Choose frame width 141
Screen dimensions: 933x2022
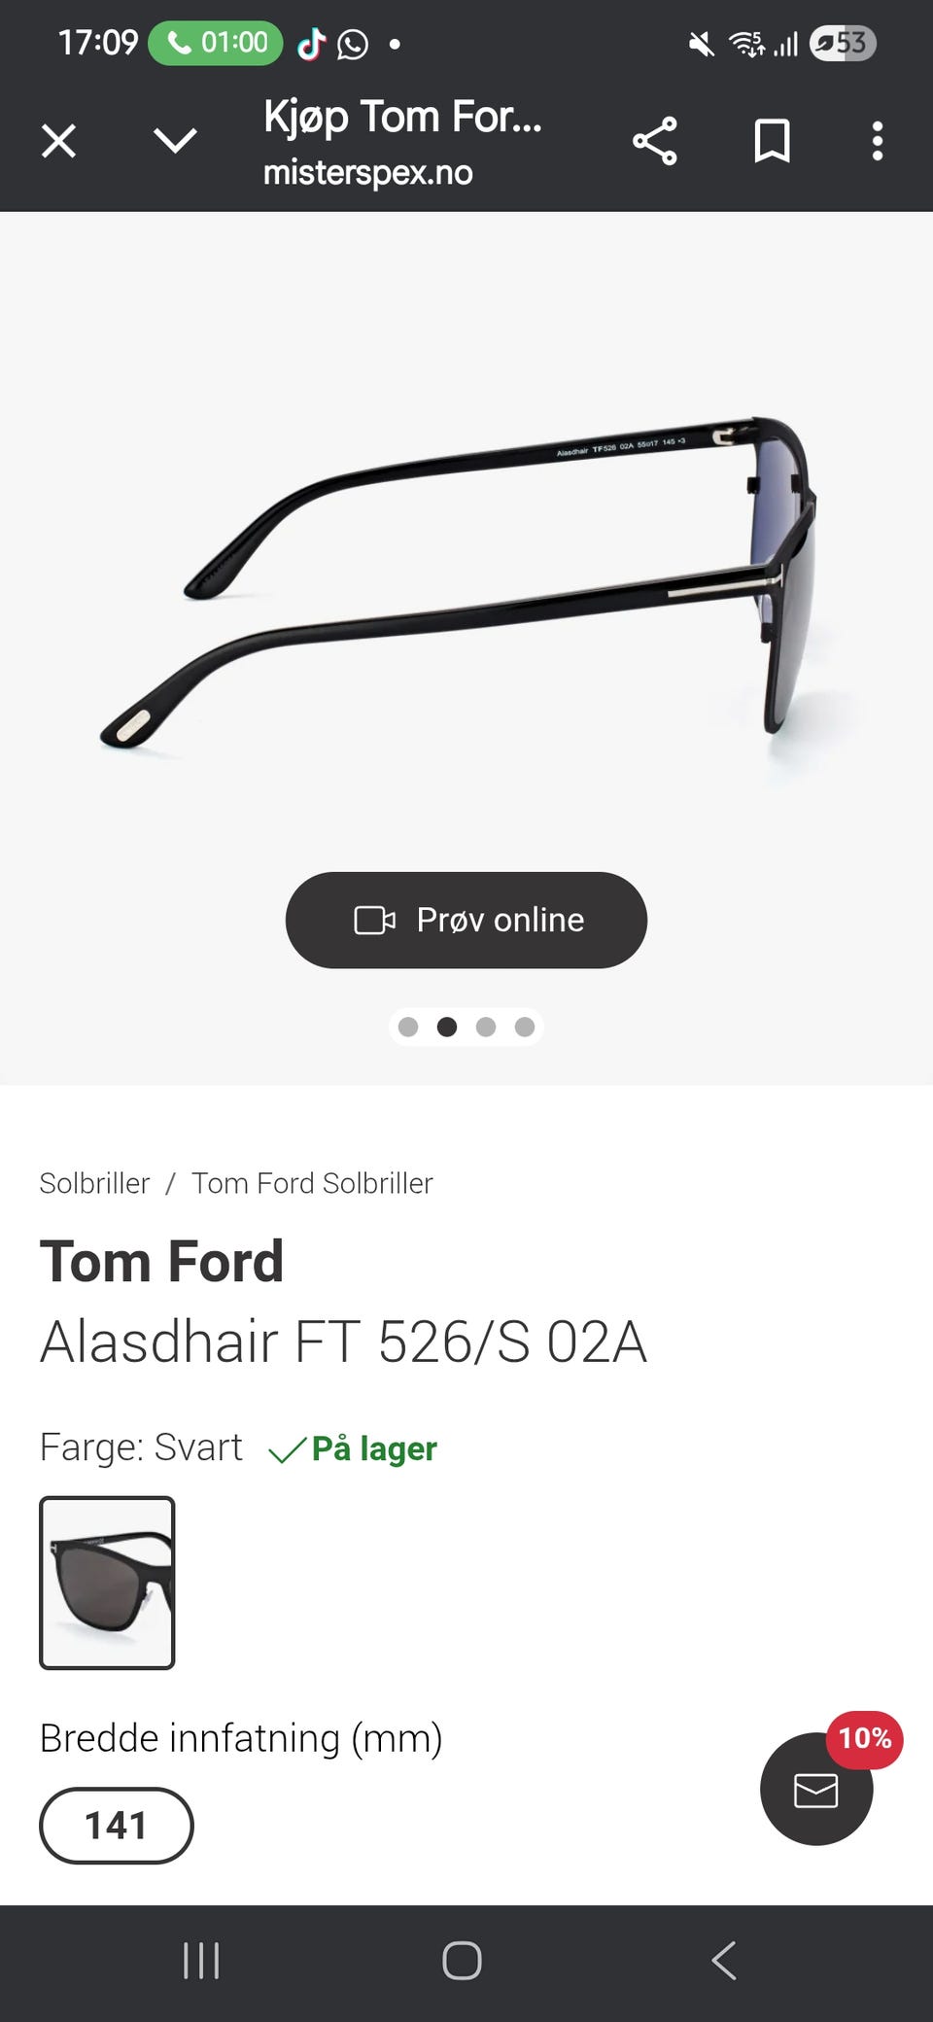[x=116, y=1826]
